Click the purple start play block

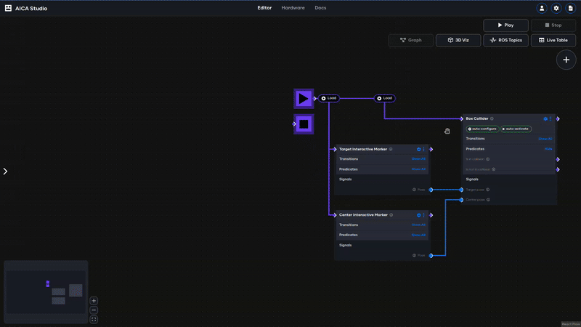coord(304,99)
